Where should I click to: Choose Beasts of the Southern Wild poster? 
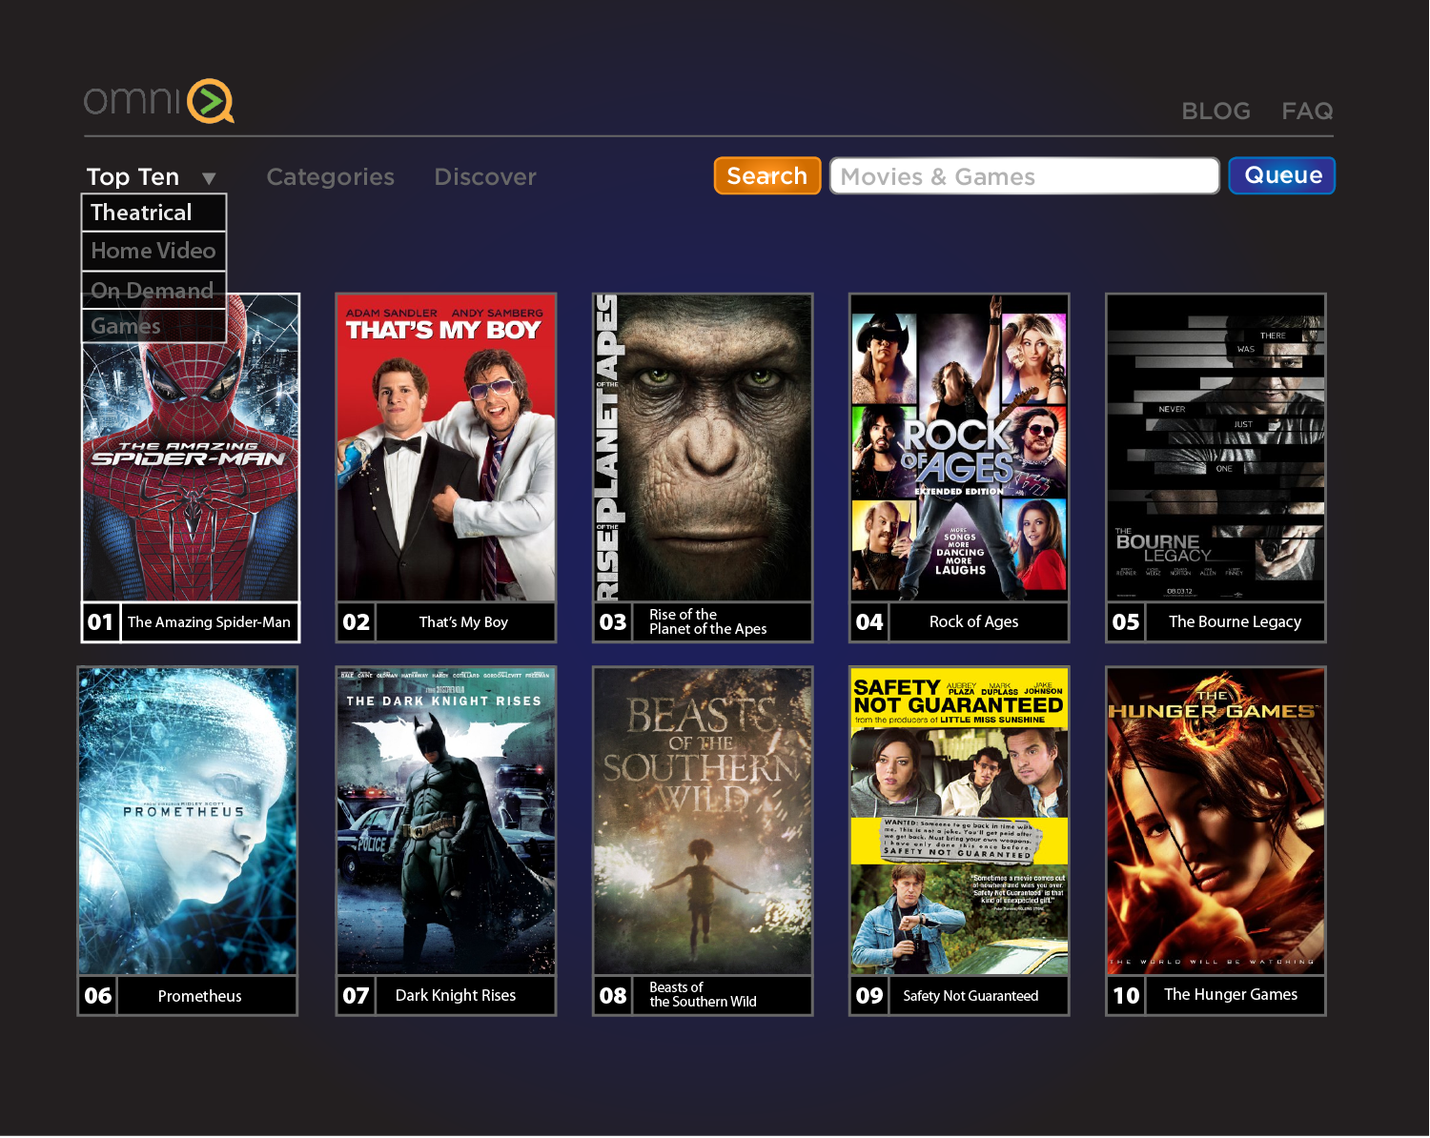(703, 821)
